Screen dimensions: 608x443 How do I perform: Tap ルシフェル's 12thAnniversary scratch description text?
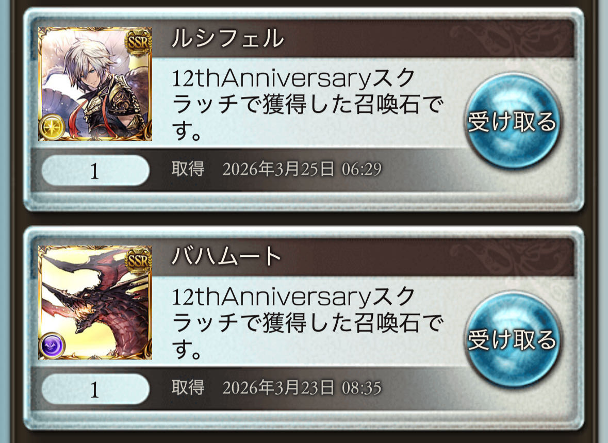point(307,104)
